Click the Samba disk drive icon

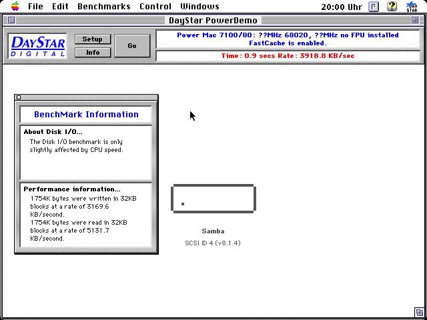pos(213,199)
